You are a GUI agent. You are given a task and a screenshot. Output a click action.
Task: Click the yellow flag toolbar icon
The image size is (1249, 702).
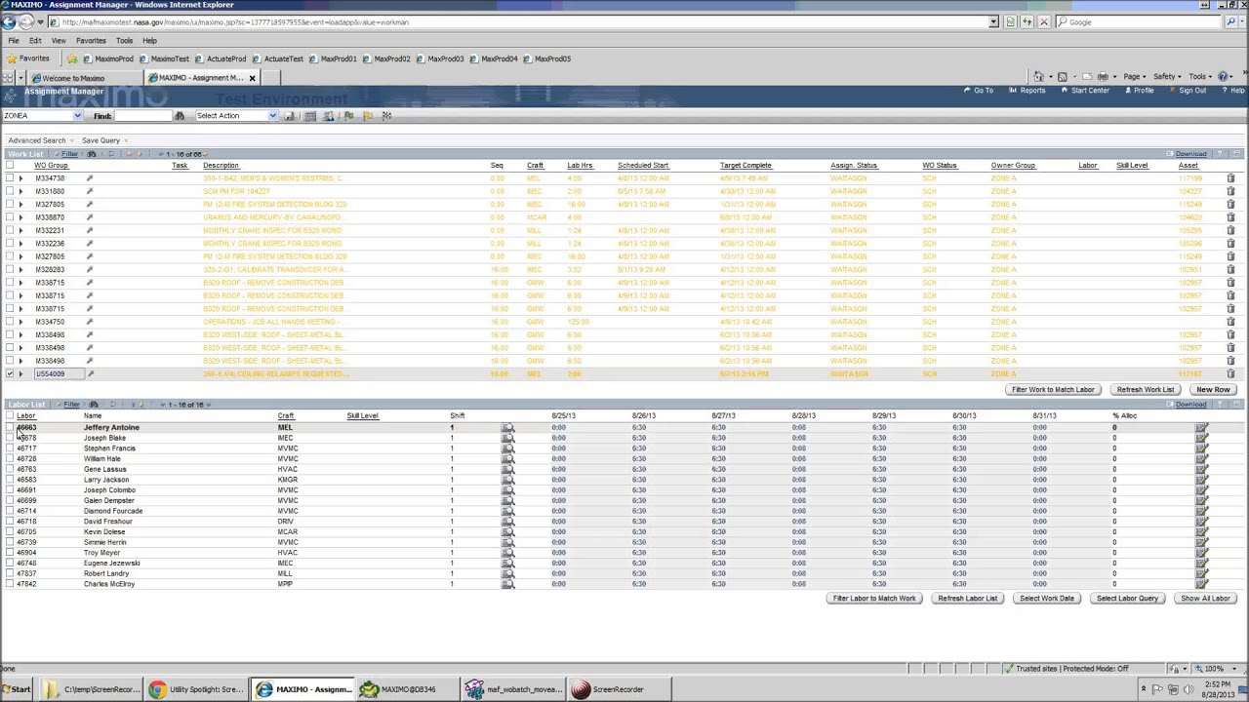tap(368, 116)
